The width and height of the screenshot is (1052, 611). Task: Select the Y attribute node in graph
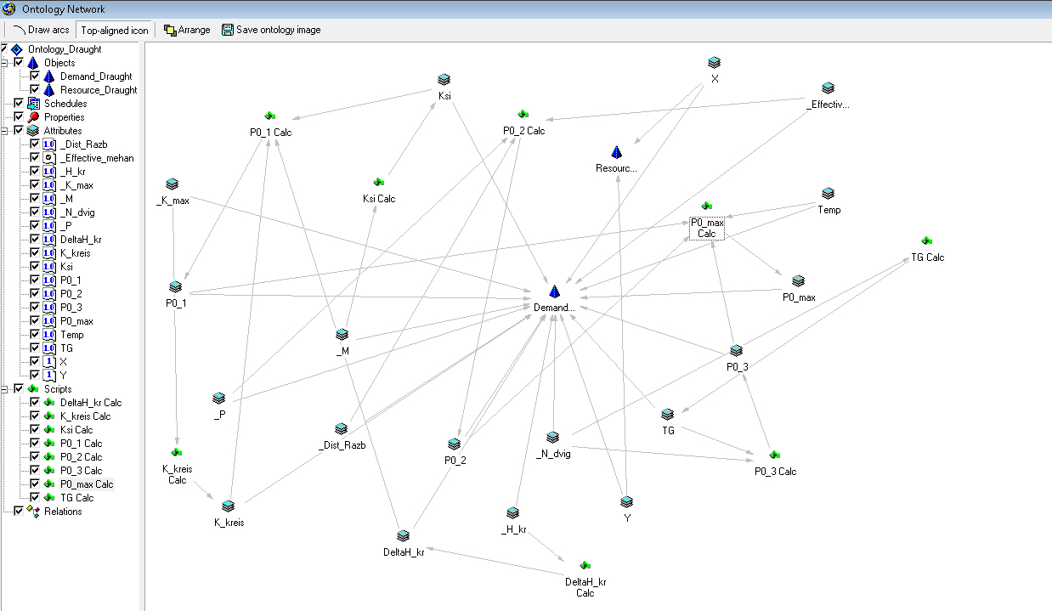point(626,502)
